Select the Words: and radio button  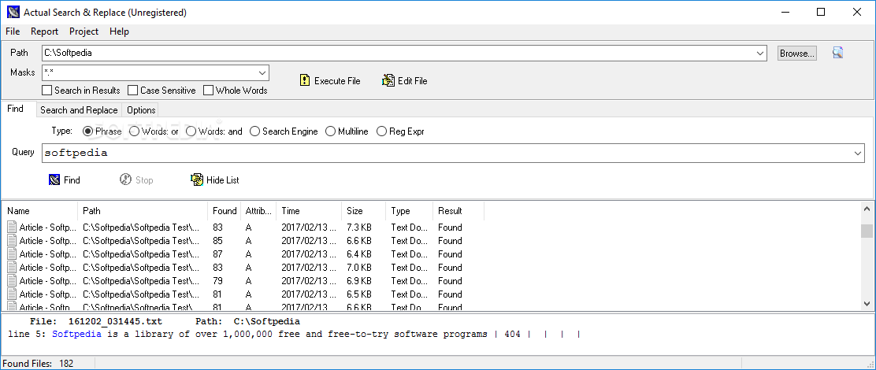point(191,131)
